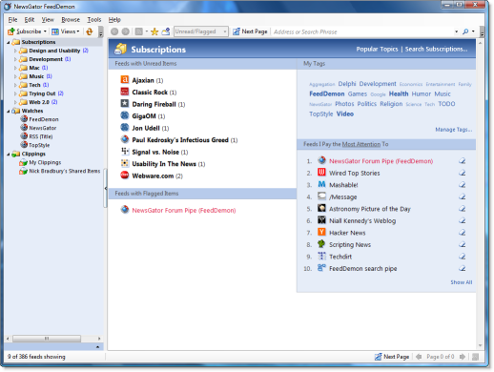Open the Ajaxian feed
The image size is (494, 372).
click(143, 80)
